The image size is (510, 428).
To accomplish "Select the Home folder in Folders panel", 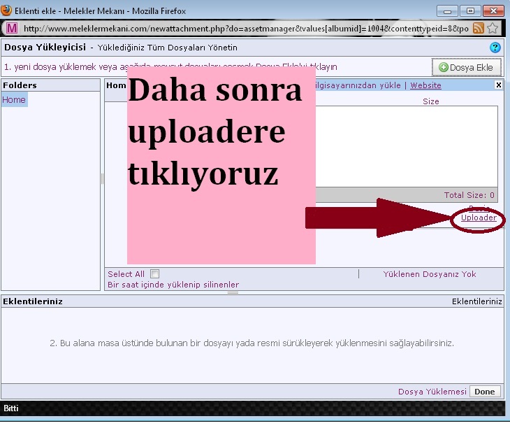I will (14, 100).
